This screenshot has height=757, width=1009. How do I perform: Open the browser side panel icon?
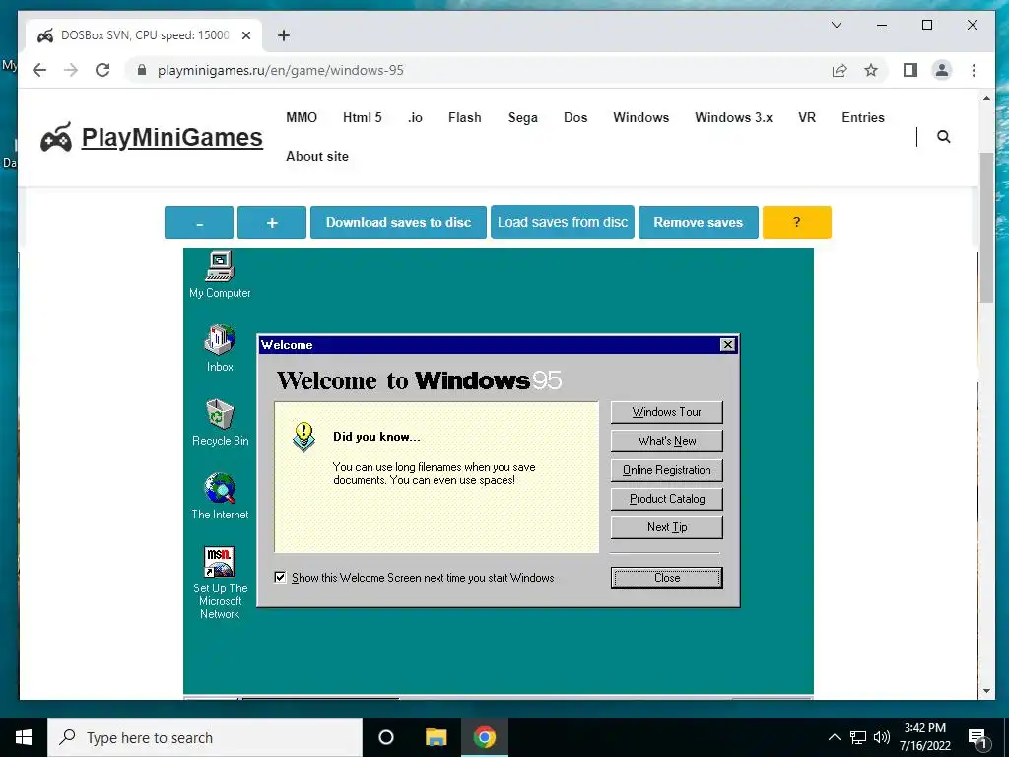(909, 70)
